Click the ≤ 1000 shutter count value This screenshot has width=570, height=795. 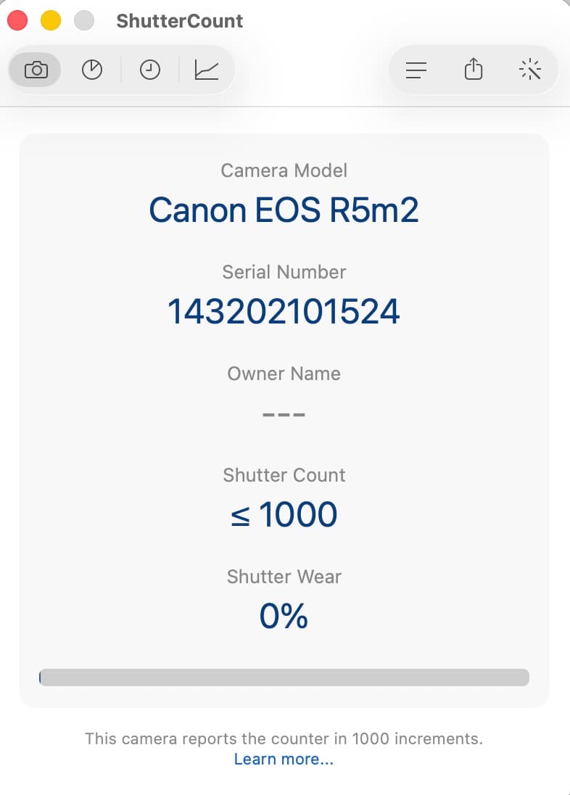[284, 515]
